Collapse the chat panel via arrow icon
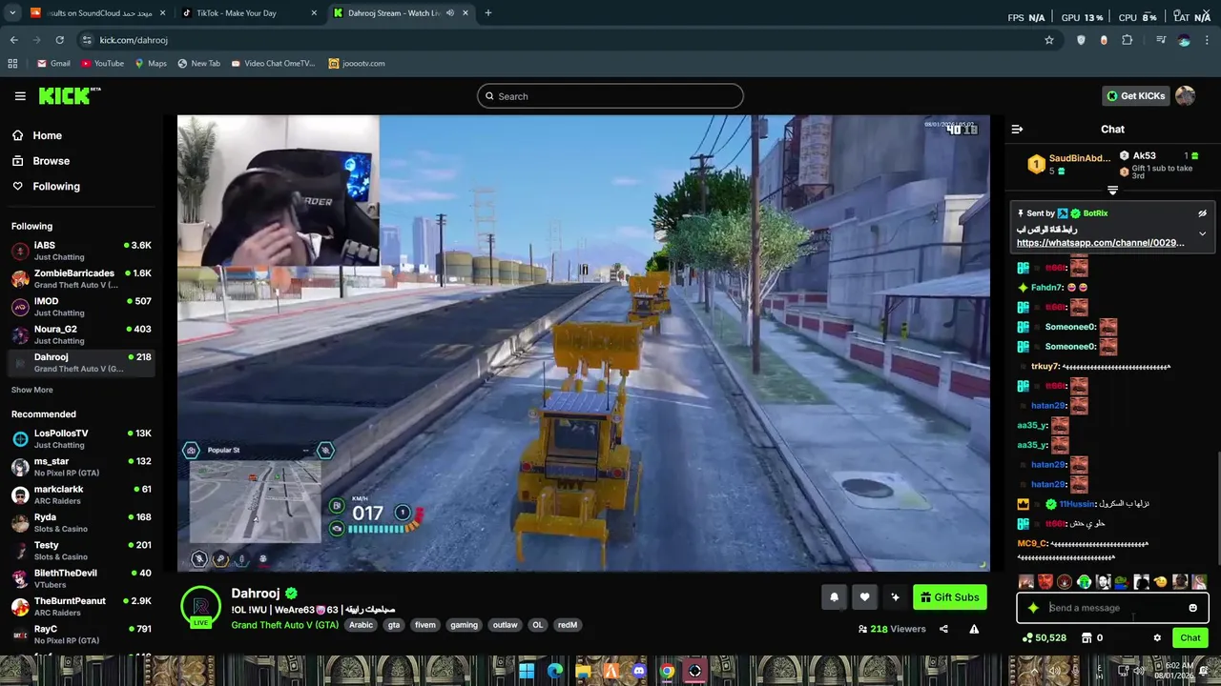Viewport: 1221px width, 686px height. click(1017, 129)
